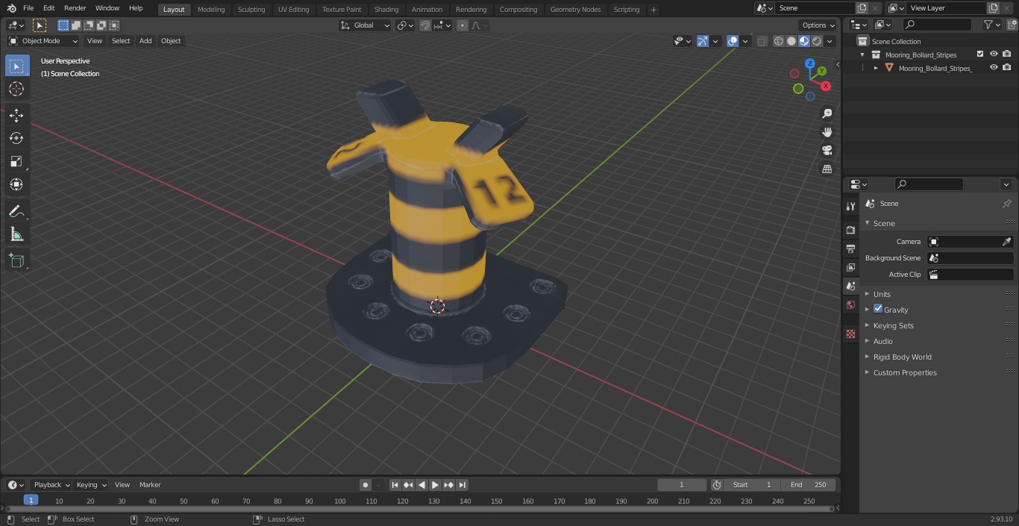Switch to the Modeling workspace tab
This screenshot has width=1019, height=526.
(x=211, y=10)
